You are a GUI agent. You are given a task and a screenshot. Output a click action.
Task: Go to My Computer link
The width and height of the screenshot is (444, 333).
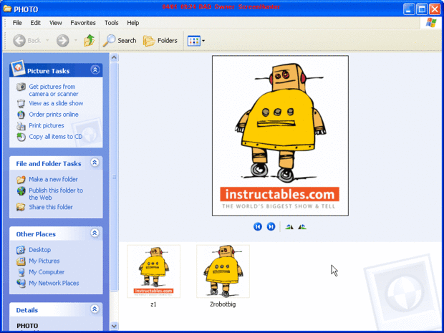point(47,272)
